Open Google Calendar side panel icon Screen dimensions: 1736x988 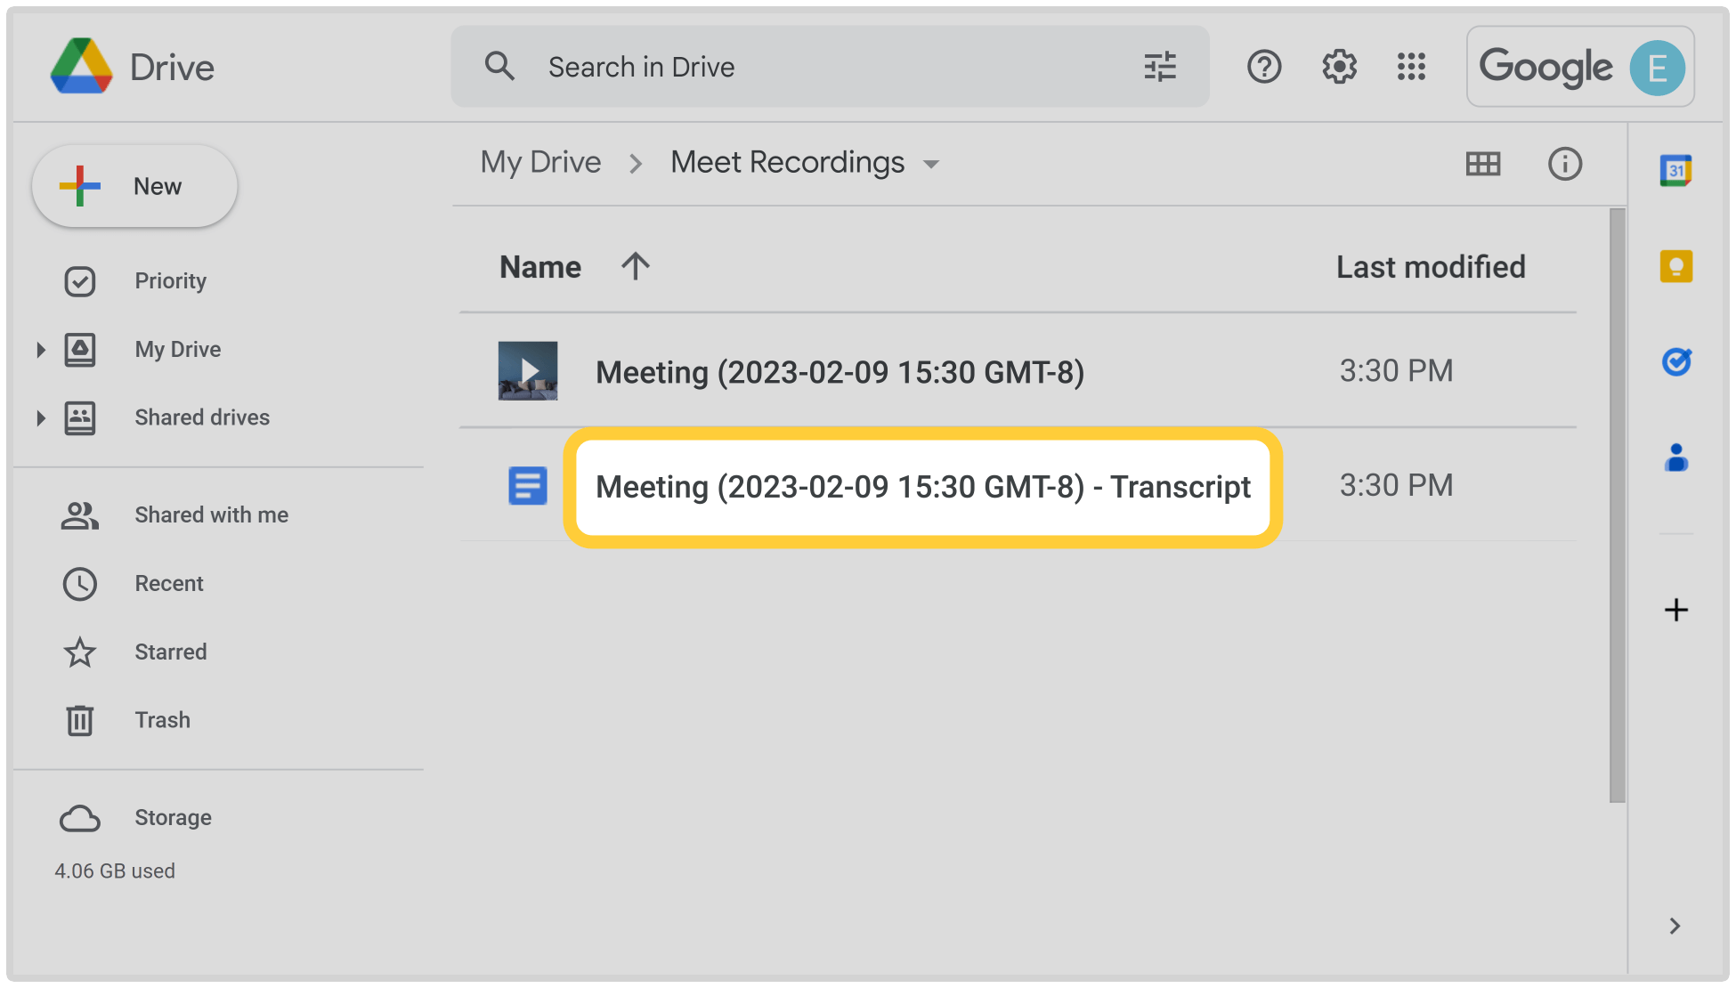click(x=1675, y=171)
